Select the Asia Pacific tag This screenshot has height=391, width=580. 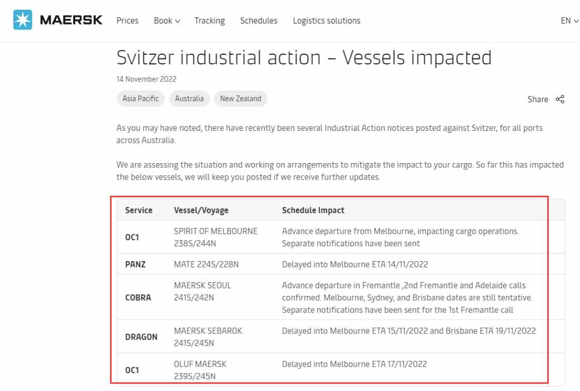pos(141,99)
